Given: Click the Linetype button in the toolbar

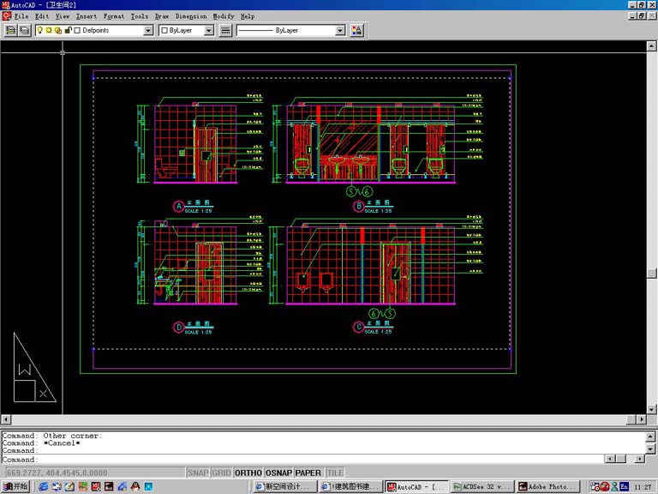Looking at the screenshot, I should 225,30.
